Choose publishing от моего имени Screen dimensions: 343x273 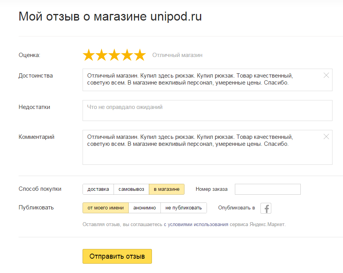(x=105, y=208)
